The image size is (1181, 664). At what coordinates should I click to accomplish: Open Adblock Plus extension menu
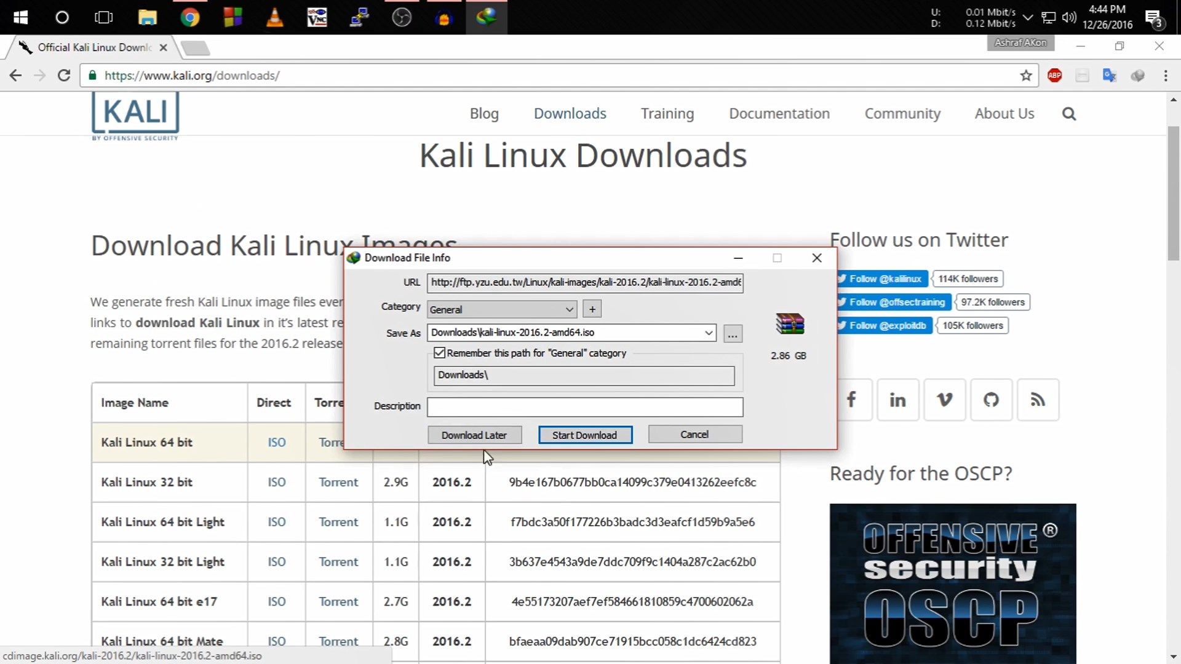[x=1056, y=75]
